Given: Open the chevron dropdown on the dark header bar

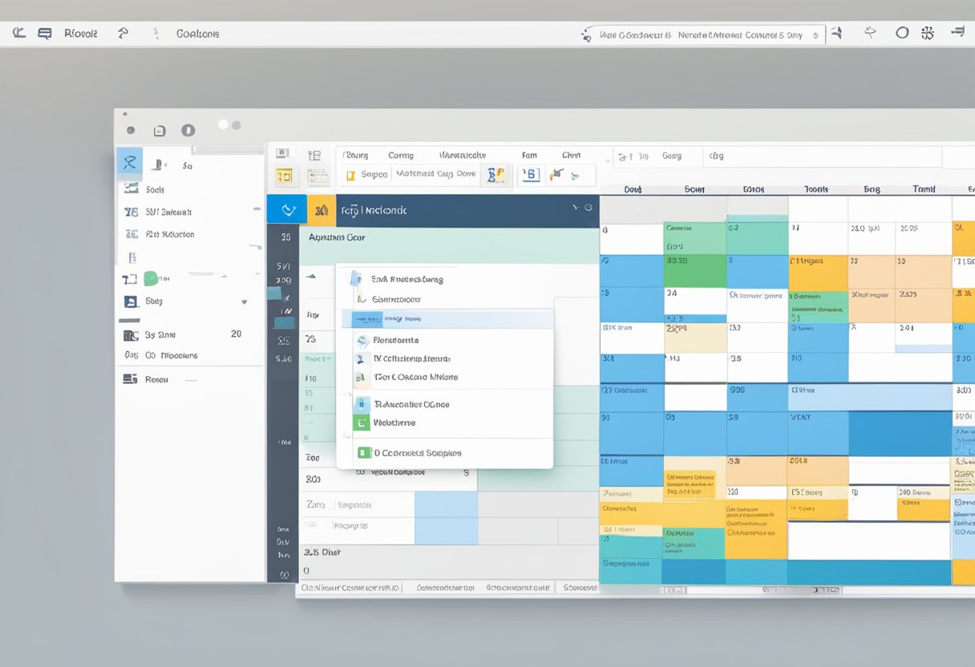Looking at the screenshot, I should click(x=576, y=208).
